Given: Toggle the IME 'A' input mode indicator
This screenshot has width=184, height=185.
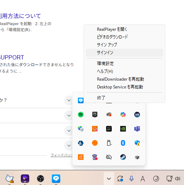Looking at the screenshot, I should point(143,179).
